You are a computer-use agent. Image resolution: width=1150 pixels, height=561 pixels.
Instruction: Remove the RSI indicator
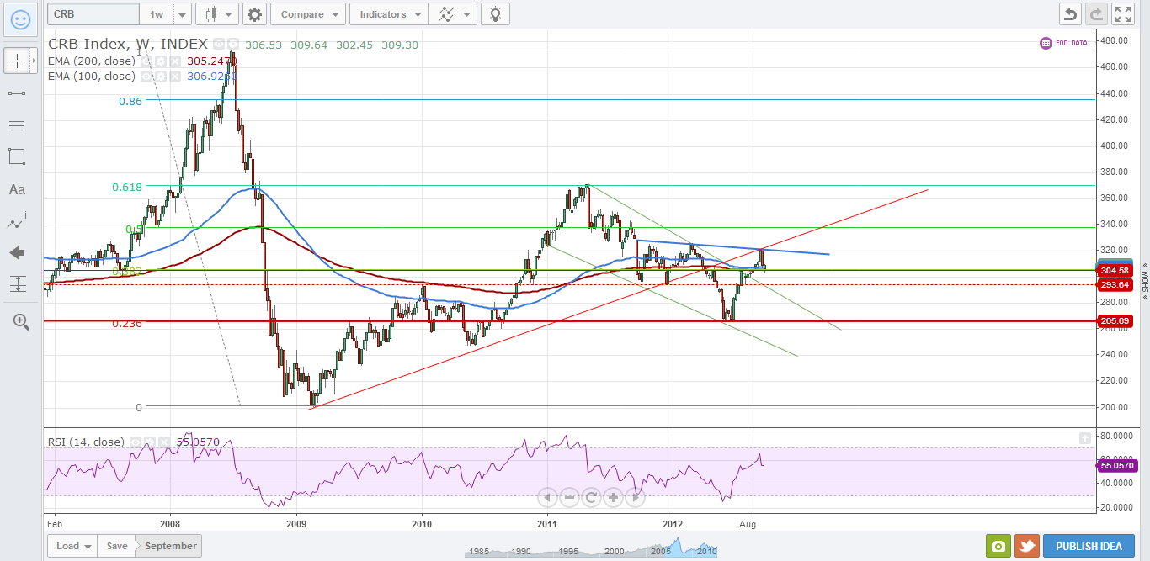click(164, 442)
